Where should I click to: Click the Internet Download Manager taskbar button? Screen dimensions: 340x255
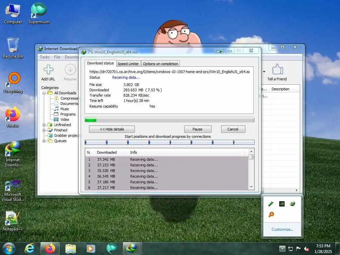[132, 248]
